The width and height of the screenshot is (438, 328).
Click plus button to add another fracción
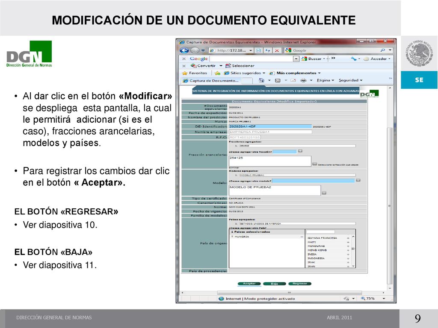300,151
